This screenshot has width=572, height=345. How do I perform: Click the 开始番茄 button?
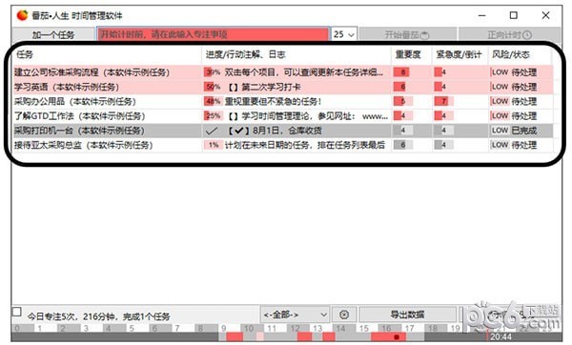[407, 34]
